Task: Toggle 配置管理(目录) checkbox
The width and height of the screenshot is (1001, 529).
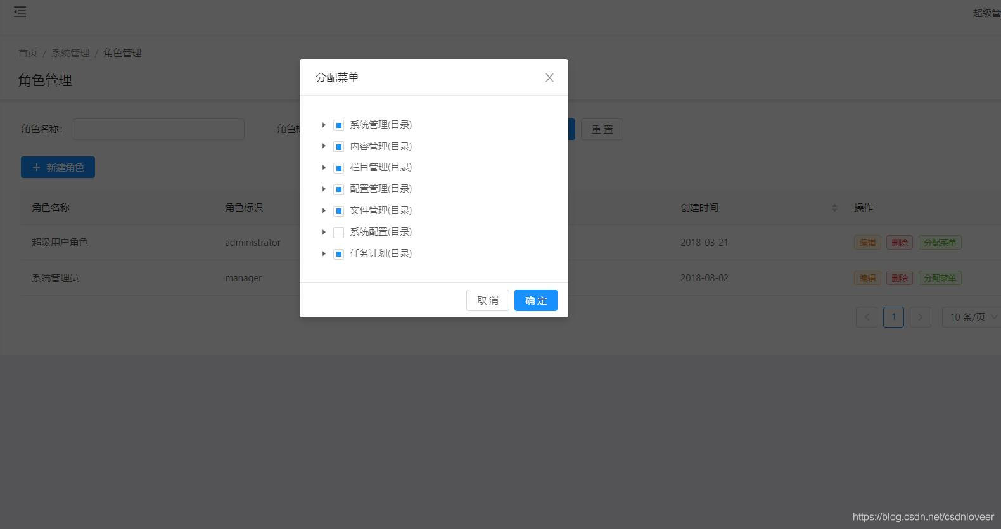Action: (339, 189)
